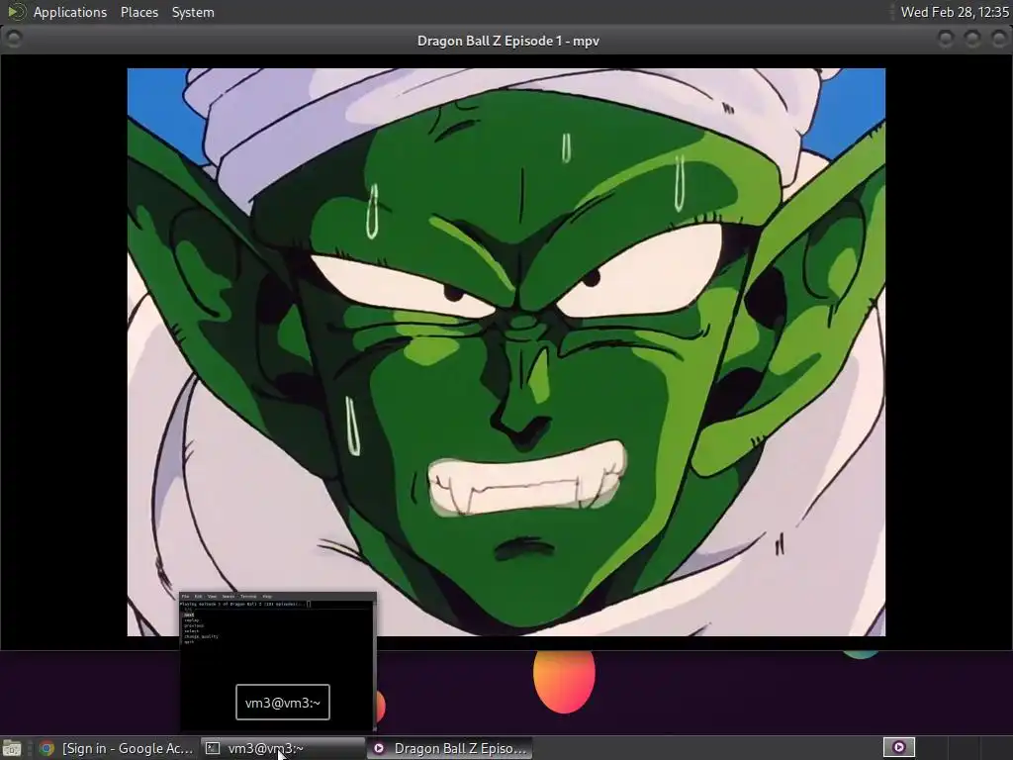Click the mpv video frame to focus playback

click(x=506, y=352)
